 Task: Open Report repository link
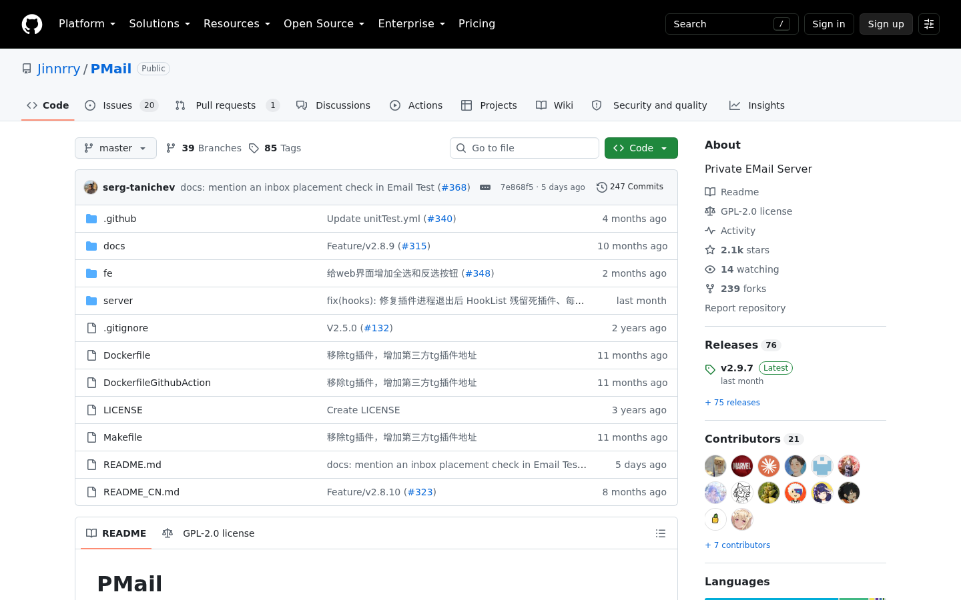click(x=745, y=308)
